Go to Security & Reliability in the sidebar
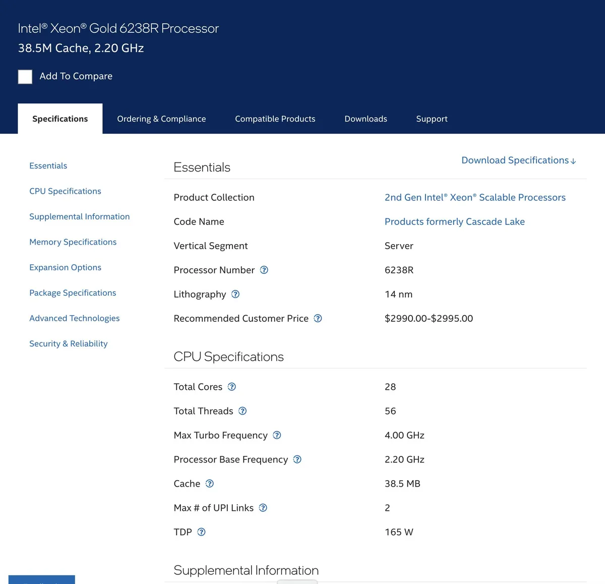Image resolution: width=605 pixels, height=584 pixels. 69,343
